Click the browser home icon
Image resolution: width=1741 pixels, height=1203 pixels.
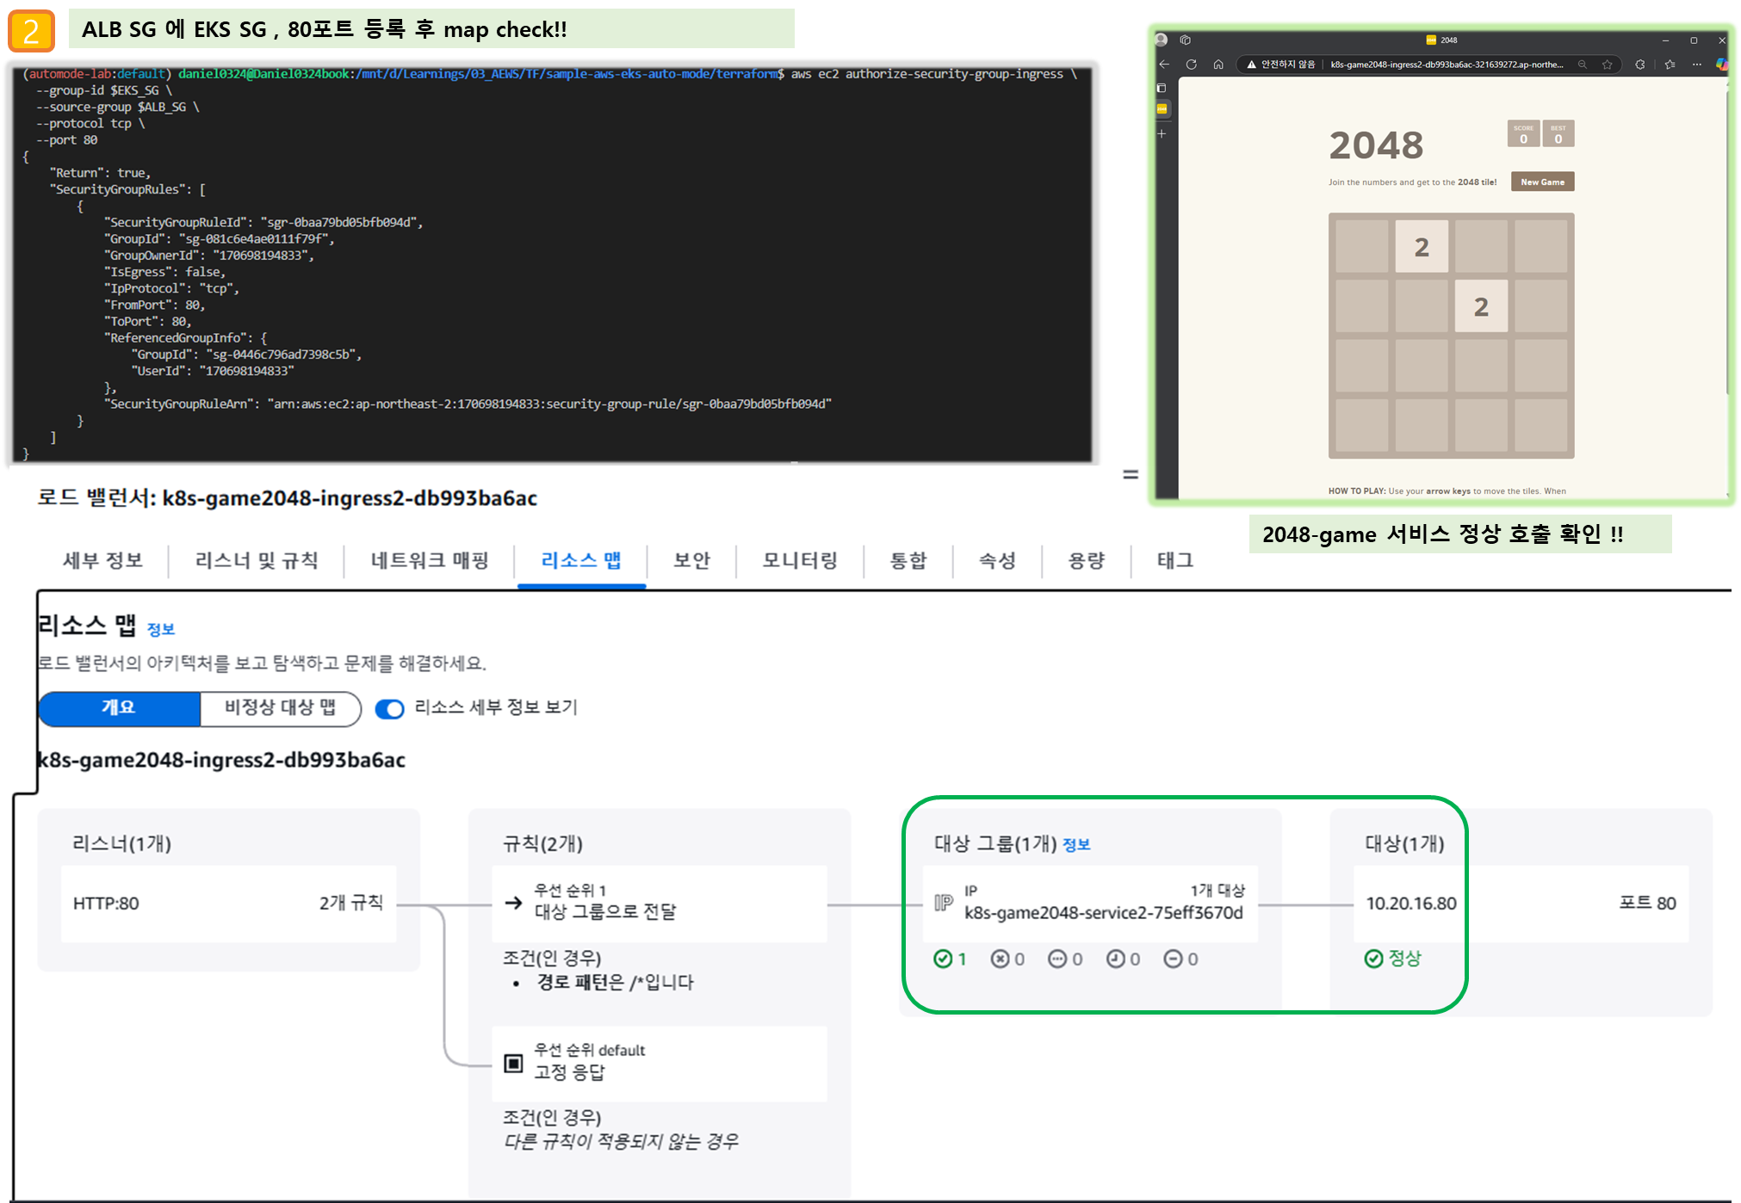pyautogui.click(x=1218, y=65)
